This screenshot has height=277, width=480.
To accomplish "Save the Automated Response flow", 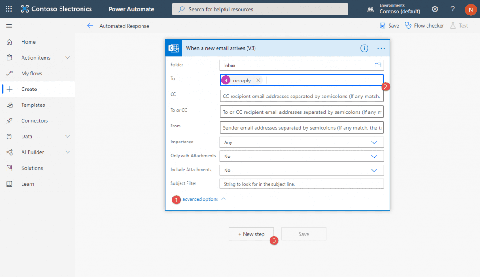I will click(390, 26).
